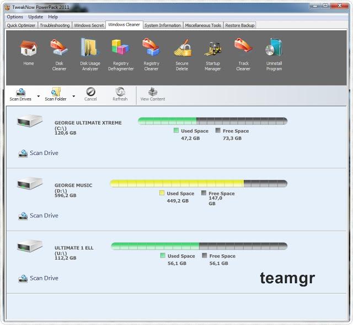Click the ULTIMATE 1 ELL drive label
353x325 pixels.
pos(74,248)
